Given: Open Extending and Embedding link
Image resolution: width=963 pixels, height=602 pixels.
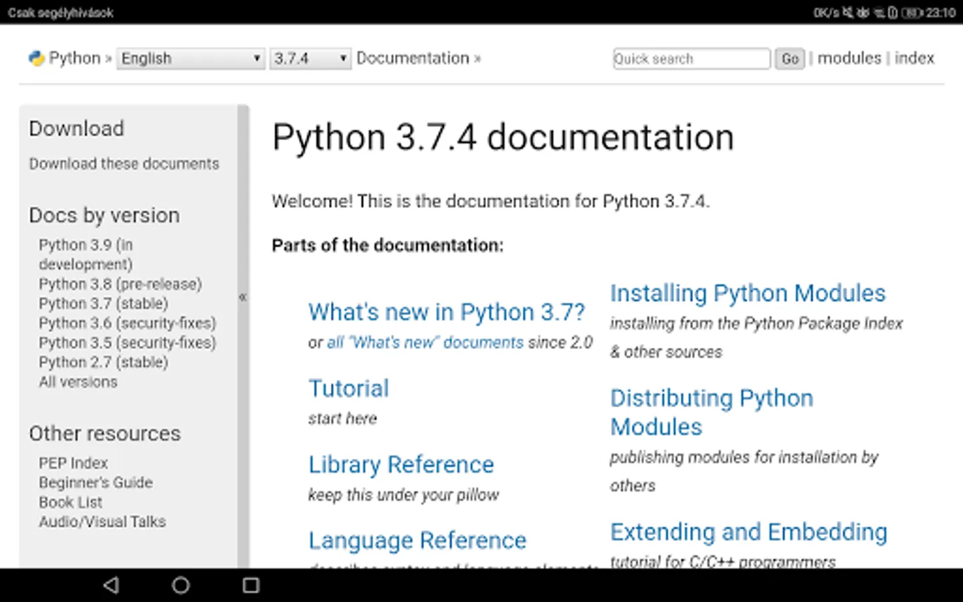Looking at the screenshot, I should pos(748,532).
